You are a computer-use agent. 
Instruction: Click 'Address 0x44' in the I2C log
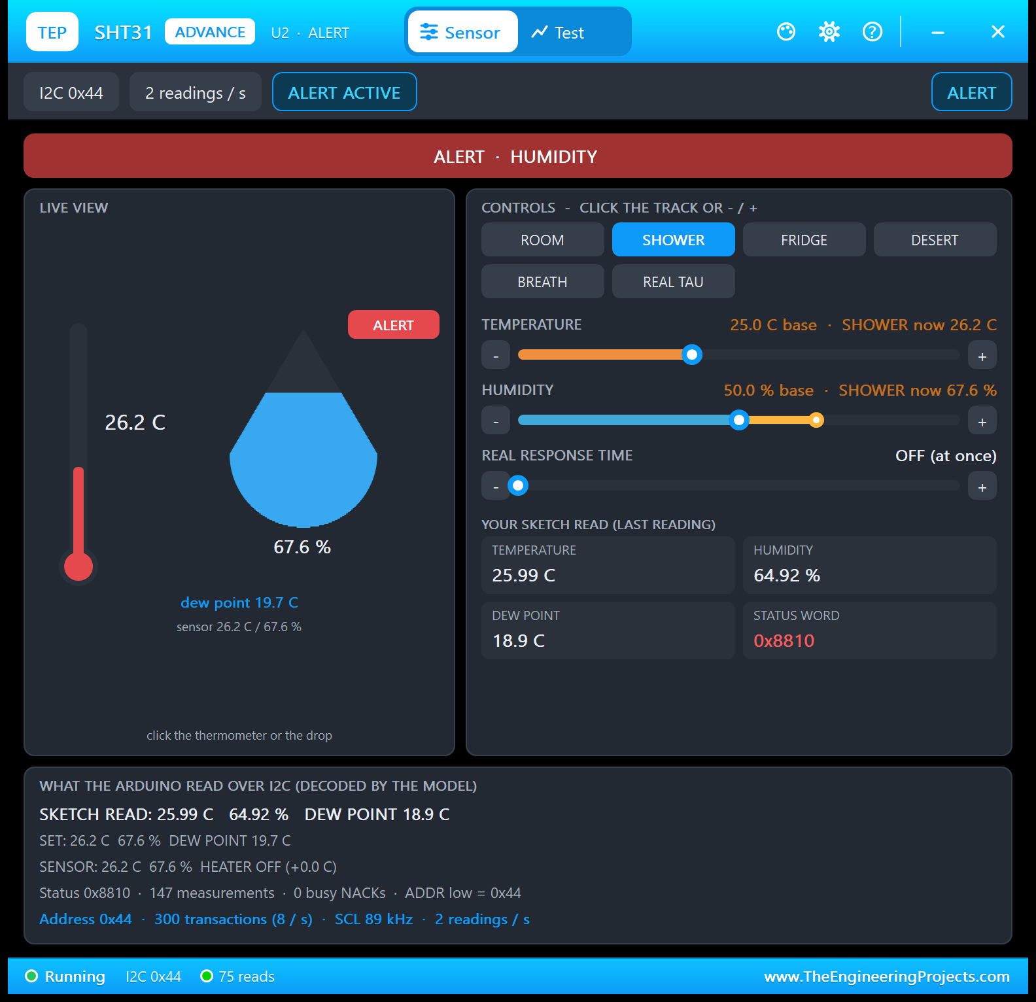86,919
